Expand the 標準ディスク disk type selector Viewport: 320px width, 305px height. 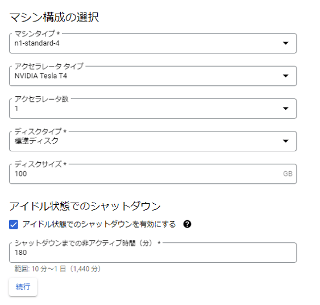click(x=153, y=141)
